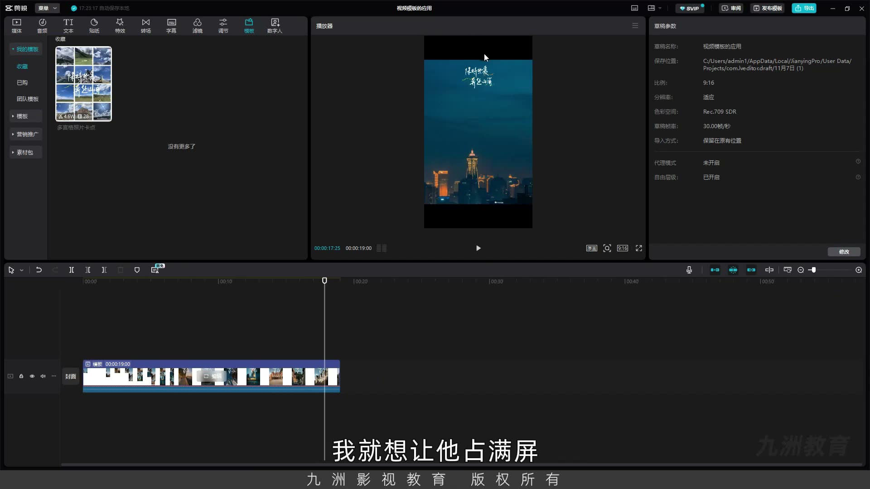Split the clip at the playhead
The image size is (870, 489).
pyautogui.click(x=72, y=270)
